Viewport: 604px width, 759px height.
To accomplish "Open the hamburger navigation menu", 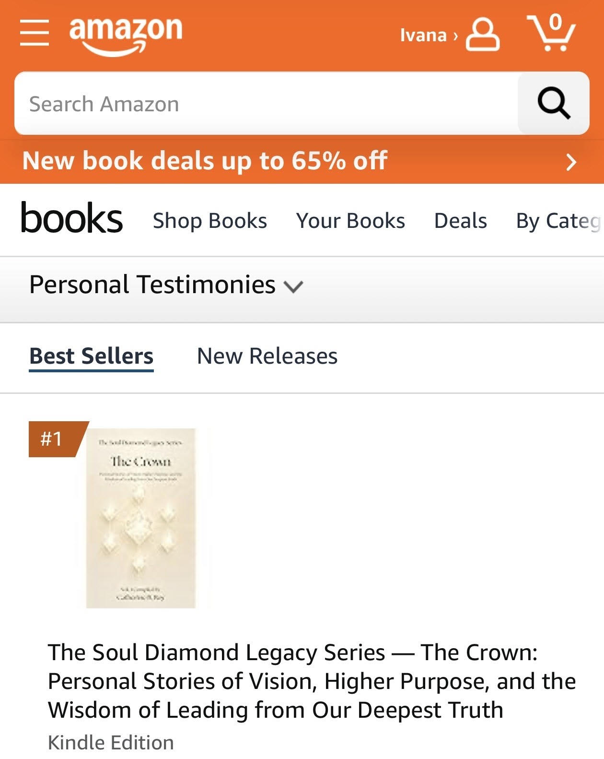I will (x=35, y=33).
